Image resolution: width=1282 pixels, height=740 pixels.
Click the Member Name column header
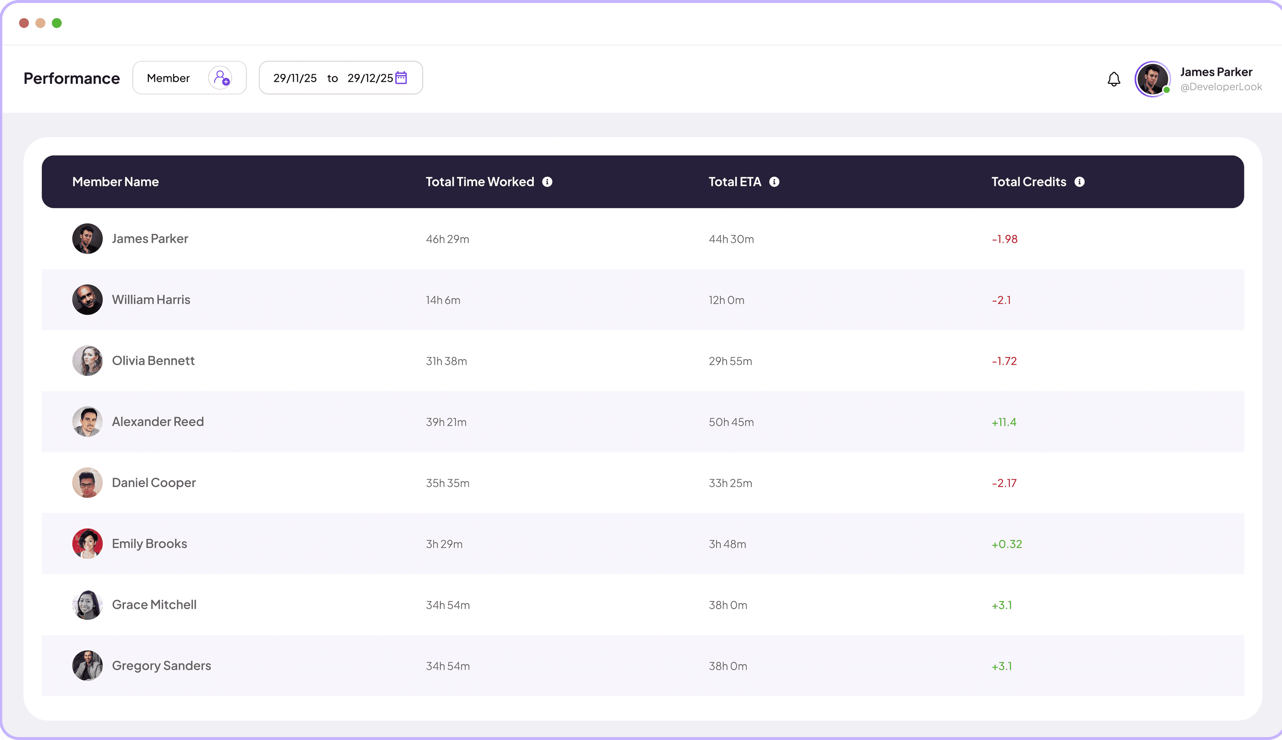tap(115, 181)
